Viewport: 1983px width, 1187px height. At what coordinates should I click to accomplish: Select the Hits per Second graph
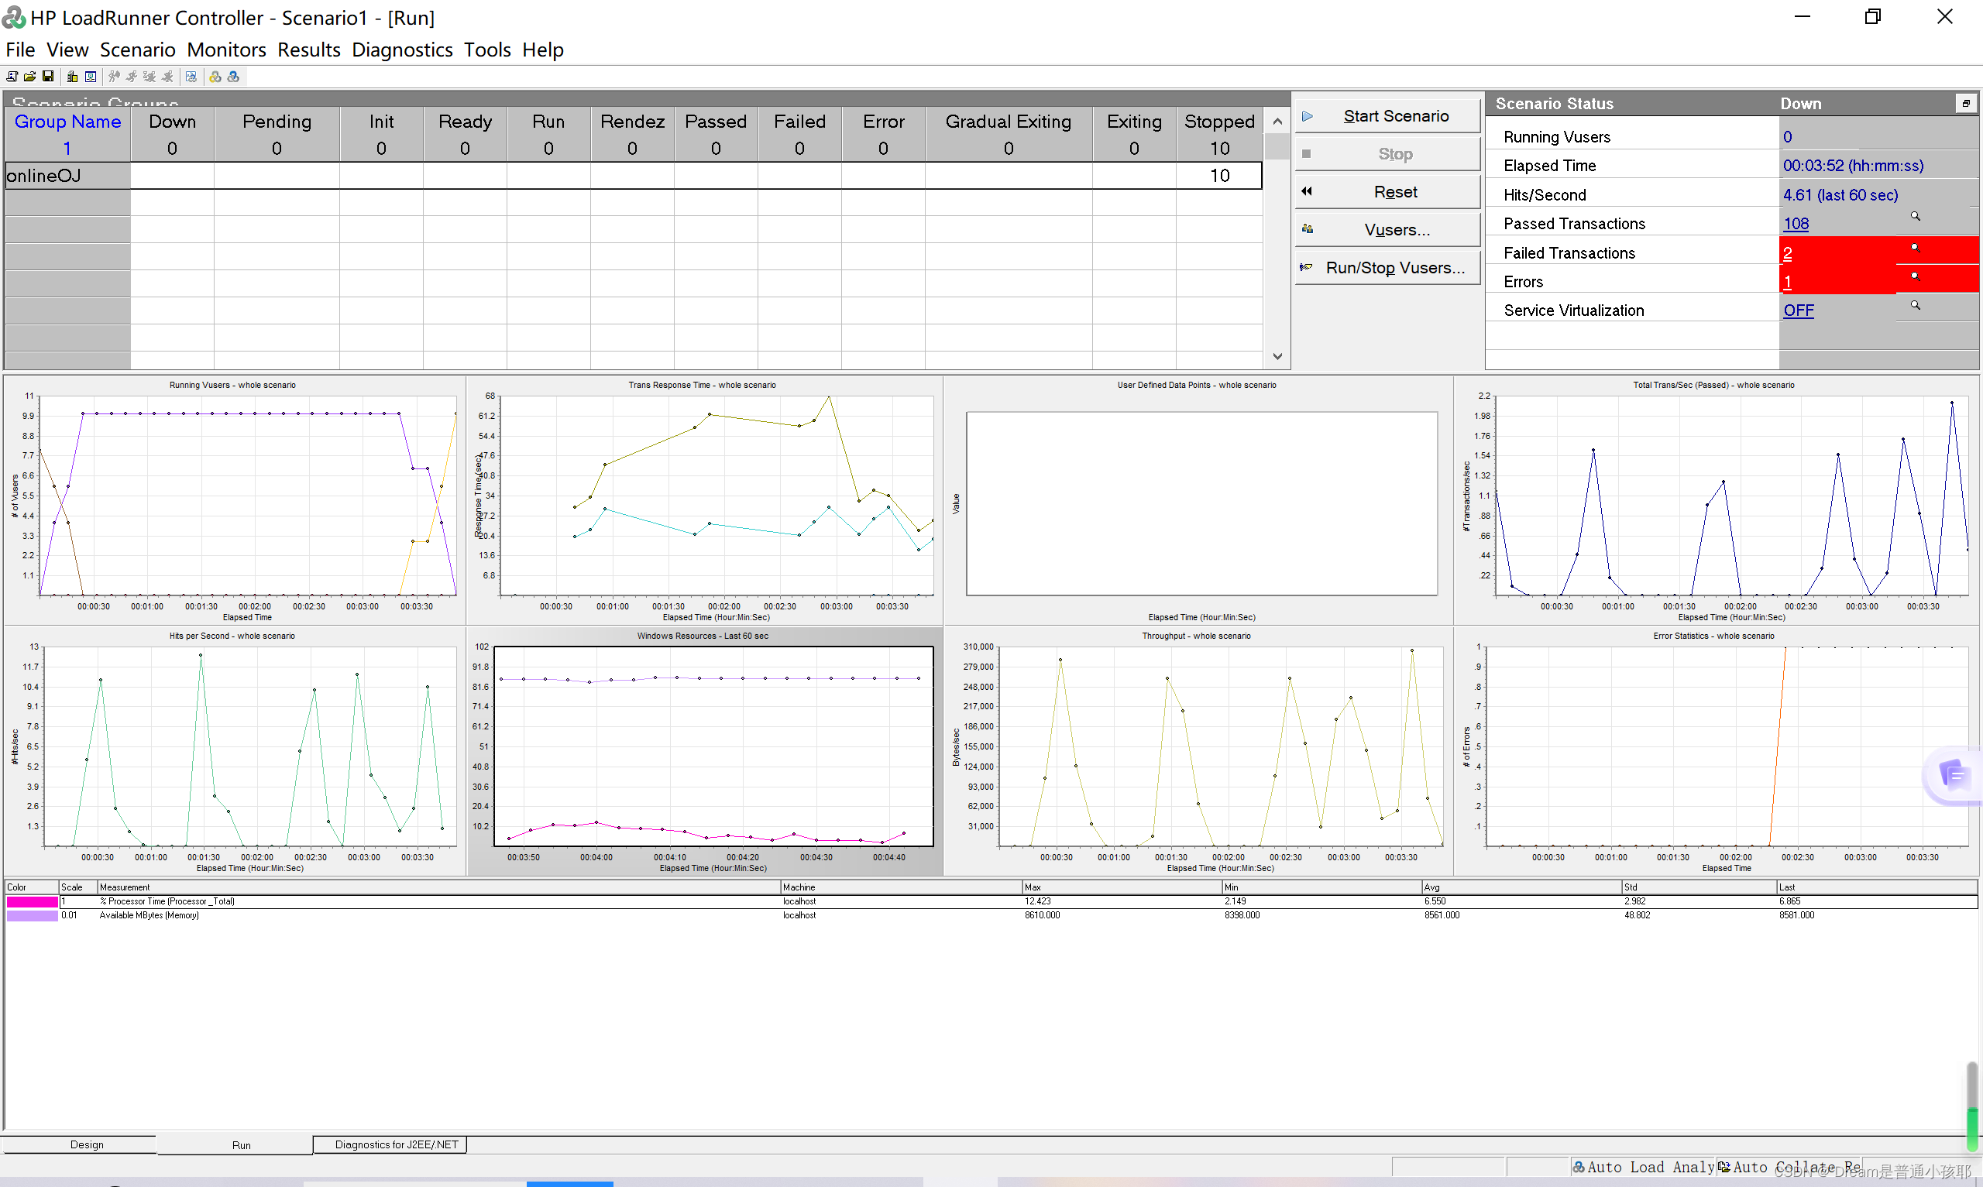point(234,750)
